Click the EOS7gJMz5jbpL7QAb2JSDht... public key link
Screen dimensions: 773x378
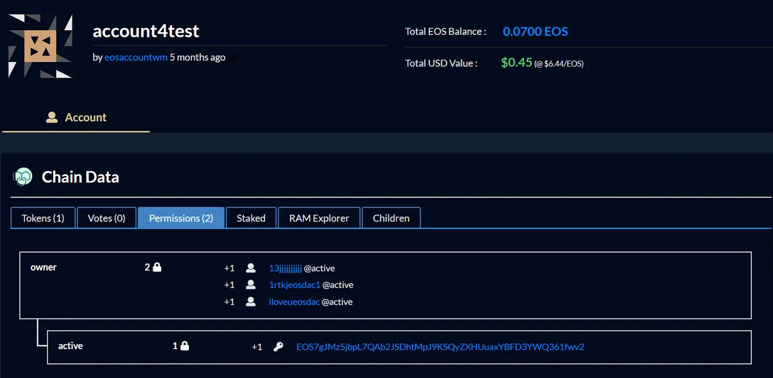440,347
